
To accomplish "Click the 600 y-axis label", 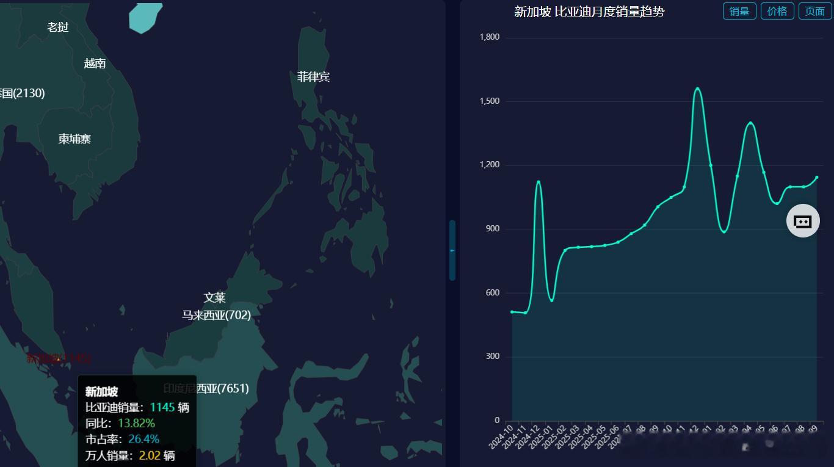I will [x=493, y=293].
